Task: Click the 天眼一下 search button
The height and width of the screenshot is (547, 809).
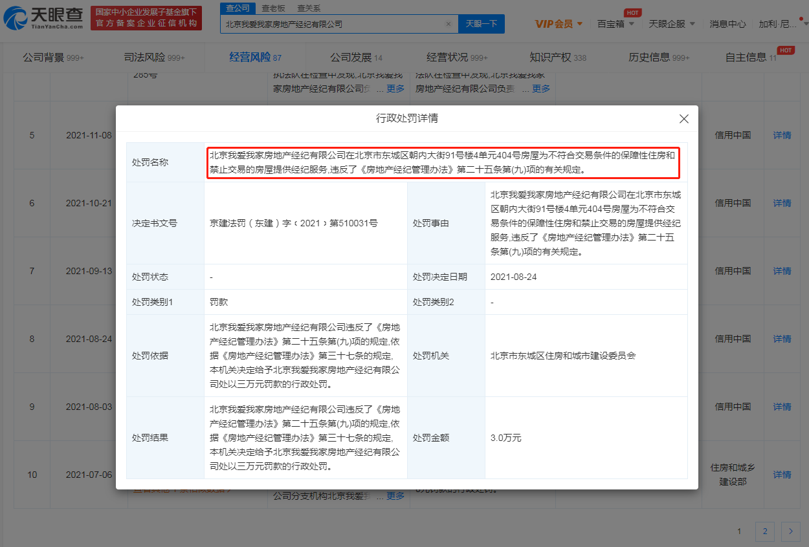Action: pos(482,24)
